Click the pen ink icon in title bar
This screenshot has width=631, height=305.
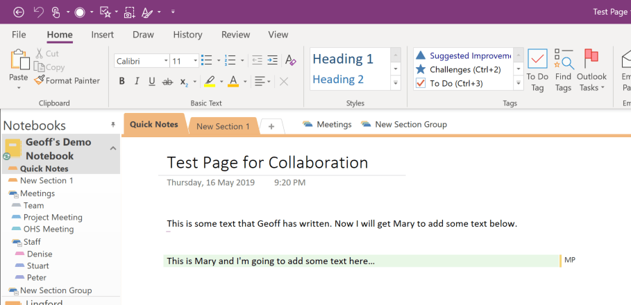point(148,12)
